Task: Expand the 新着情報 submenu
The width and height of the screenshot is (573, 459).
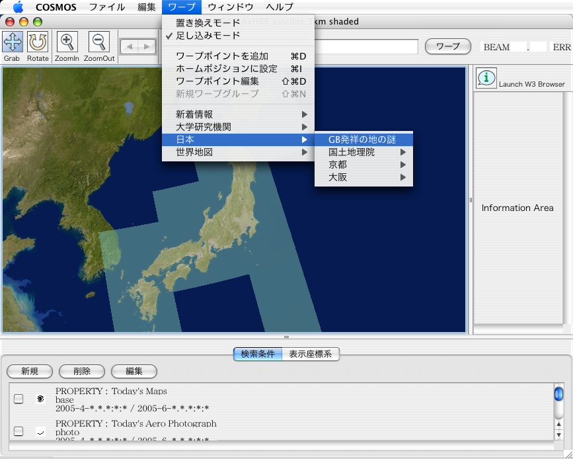Action: 238,114
